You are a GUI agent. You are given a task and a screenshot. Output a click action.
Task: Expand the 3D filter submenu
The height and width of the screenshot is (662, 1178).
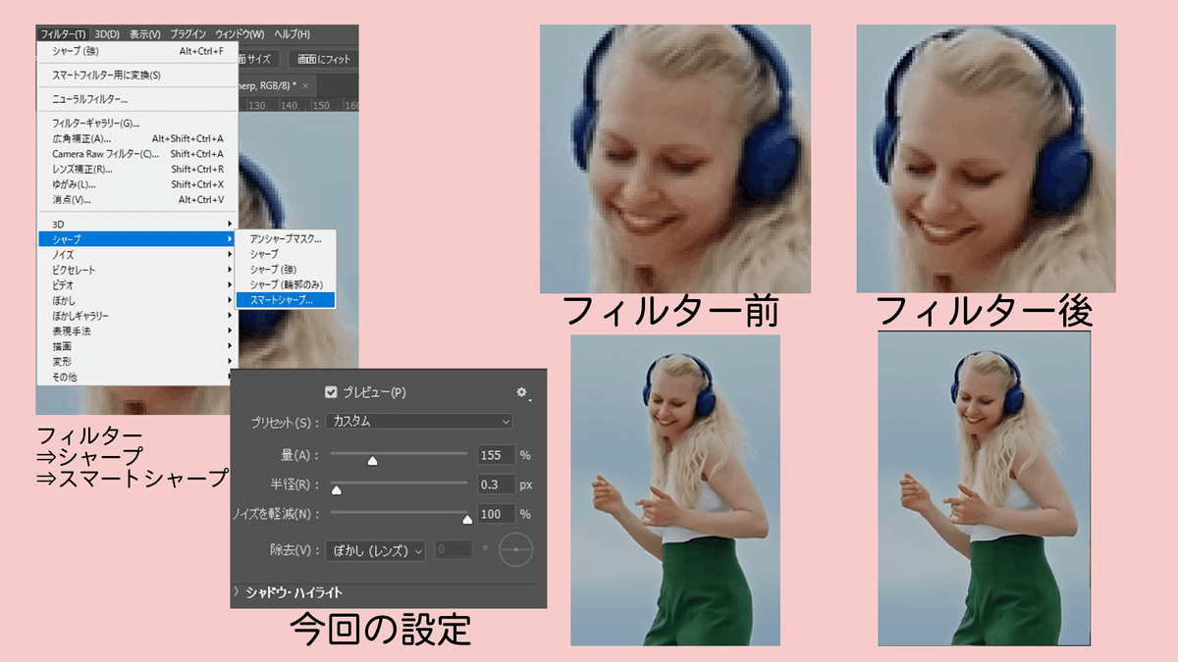click(136, 225)
